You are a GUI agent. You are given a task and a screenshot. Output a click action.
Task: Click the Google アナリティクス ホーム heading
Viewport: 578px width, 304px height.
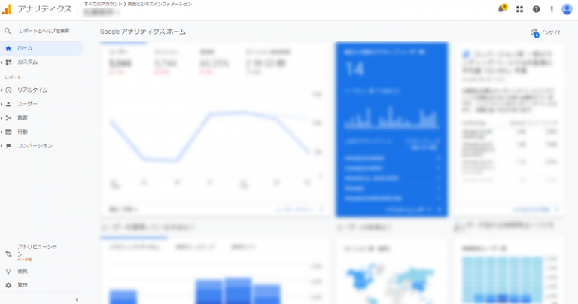click(x=143, y=32)
